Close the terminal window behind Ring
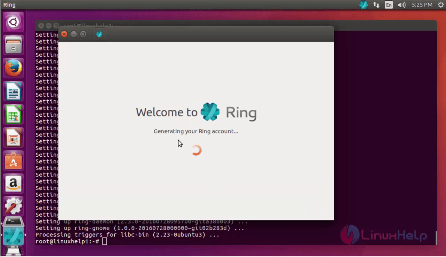 tap(41, 26)
